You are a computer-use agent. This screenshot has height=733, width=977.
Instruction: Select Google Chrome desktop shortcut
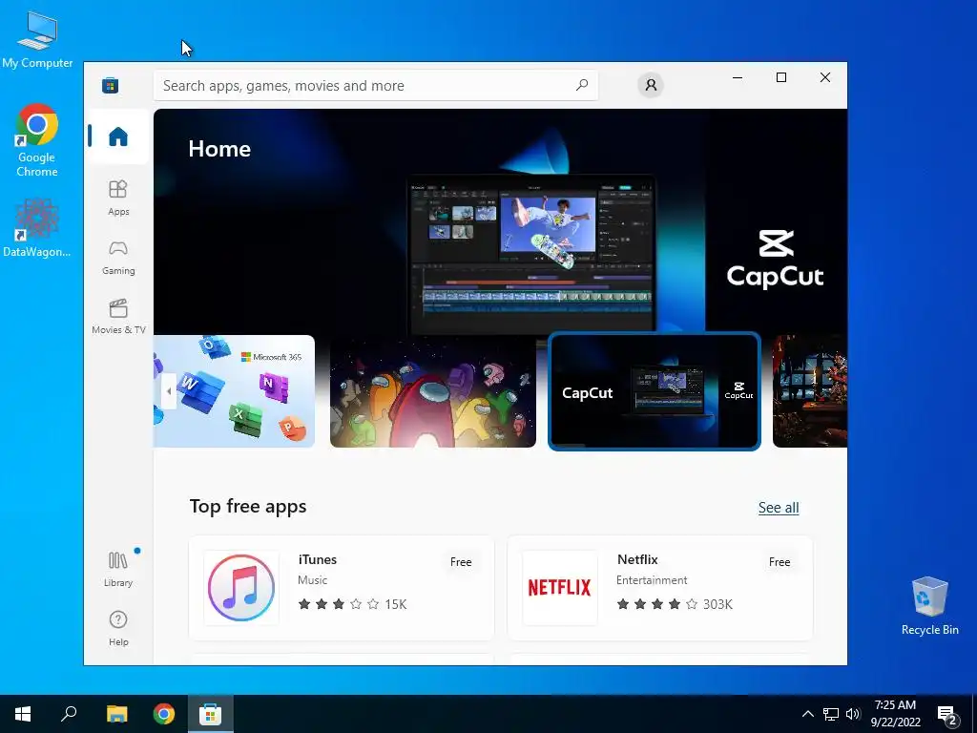coord(37,141)
